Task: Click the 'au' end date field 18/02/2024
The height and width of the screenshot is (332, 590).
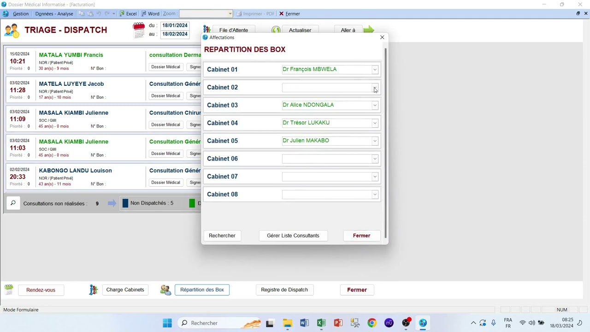Action: [x=175, y=34]
